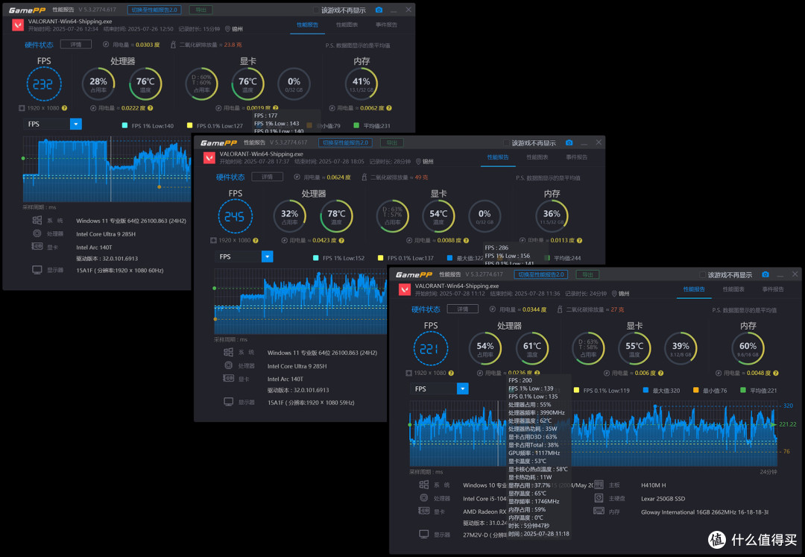Screen dimensions: 805x557
Task: Click the VALORANT game icon in the FPS 245 window
Action: coord(209,157)
